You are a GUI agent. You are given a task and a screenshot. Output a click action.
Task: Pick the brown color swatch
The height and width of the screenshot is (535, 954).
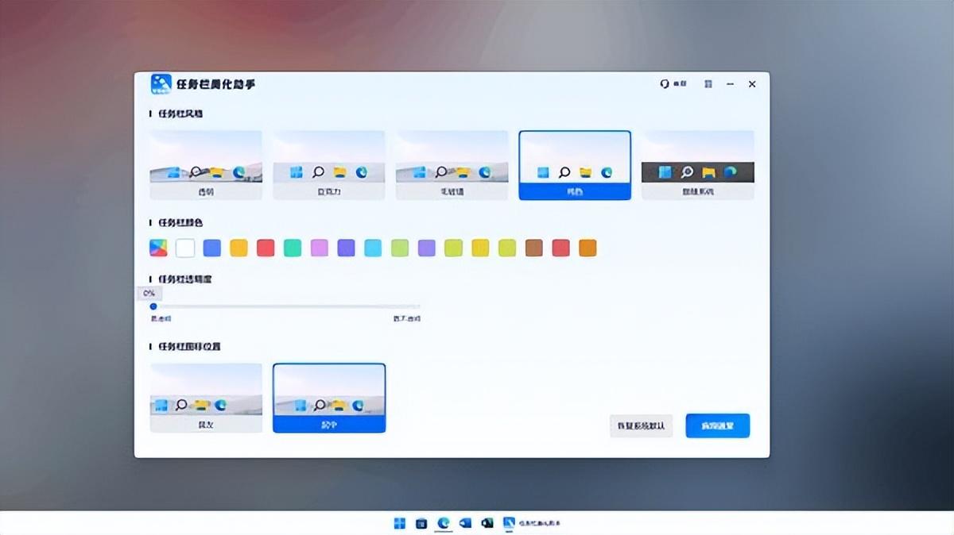click(534, 248)
